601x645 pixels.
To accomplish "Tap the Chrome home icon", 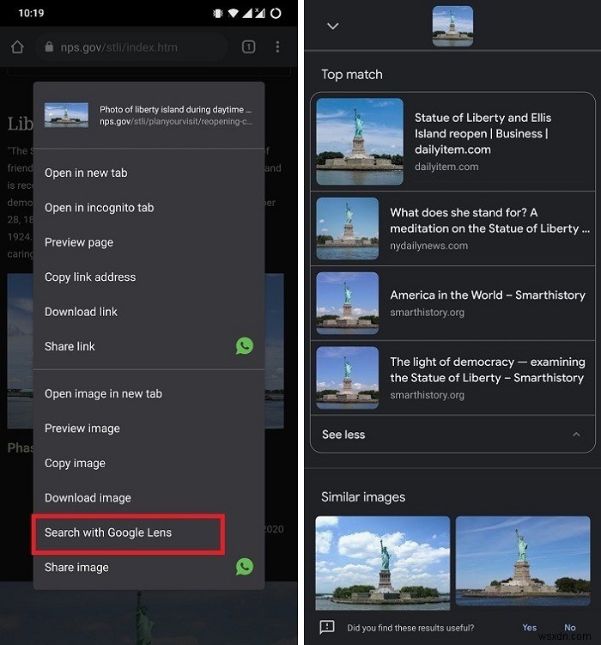I will pyautogui.click(x=17, y=47).
